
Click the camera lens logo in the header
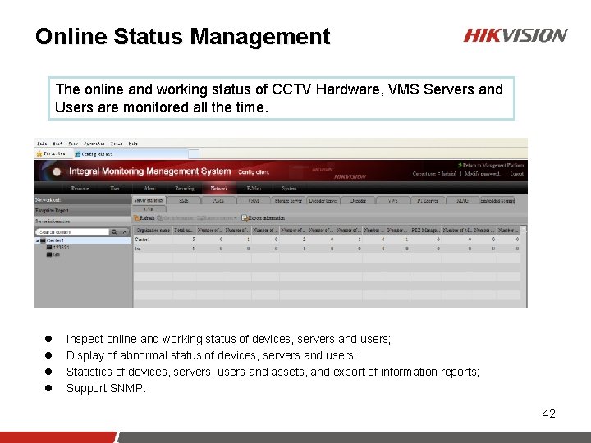coord(57,171)
